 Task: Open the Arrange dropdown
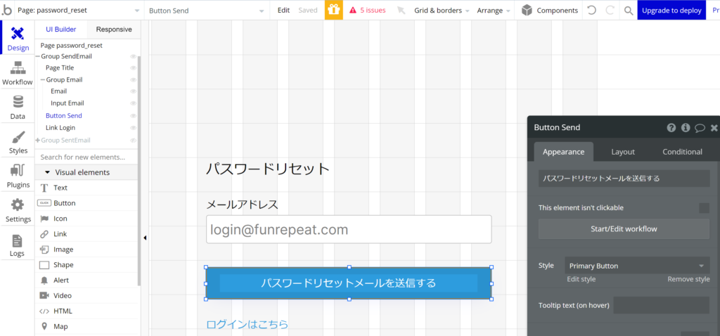(x=494, y=10)
